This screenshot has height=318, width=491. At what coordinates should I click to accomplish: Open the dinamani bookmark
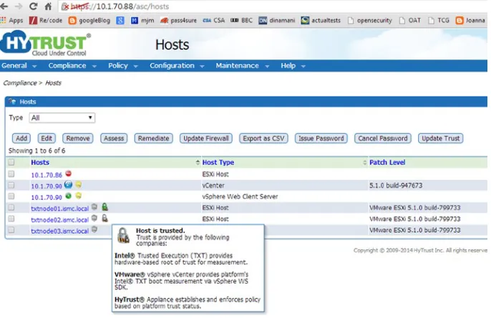(x=277, y=21)
